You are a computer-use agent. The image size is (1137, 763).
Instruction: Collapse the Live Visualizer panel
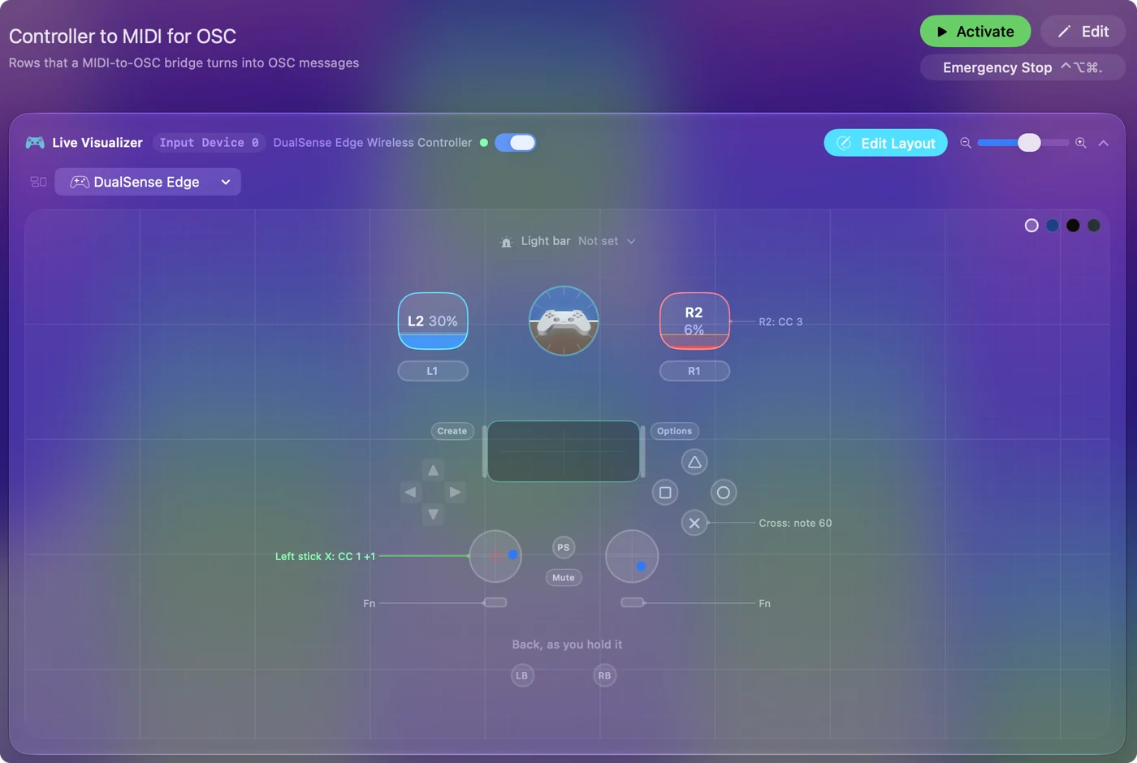click(x=1103, y=143)
